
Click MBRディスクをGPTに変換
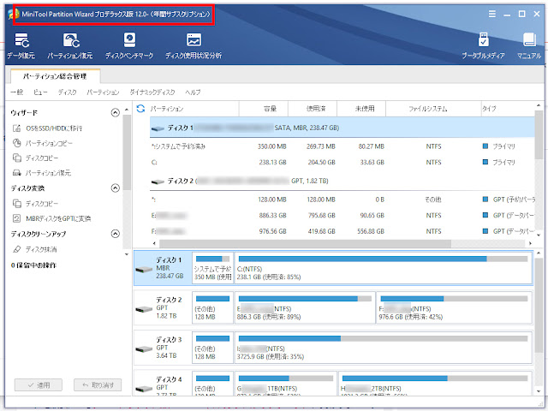pyautogui.click(x=51, y=219)
